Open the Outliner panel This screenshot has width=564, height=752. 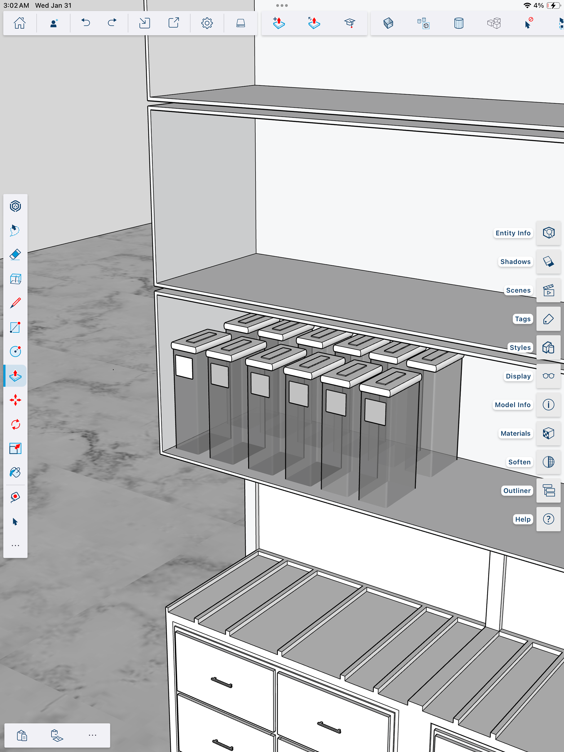(x=548, y=491)
